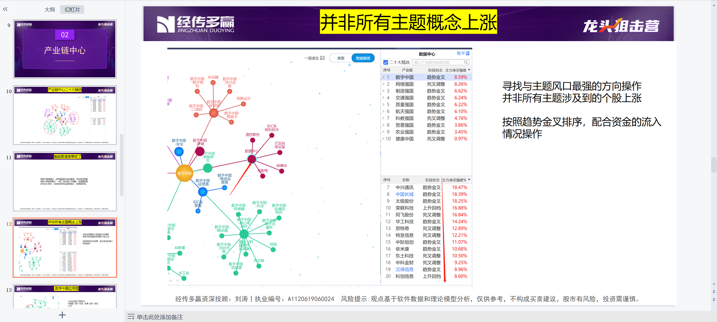Switch to the 幻灯片 slides tab
Viewport: 717px width, 322px height.
pyautogui.click(x=72, y=9)
